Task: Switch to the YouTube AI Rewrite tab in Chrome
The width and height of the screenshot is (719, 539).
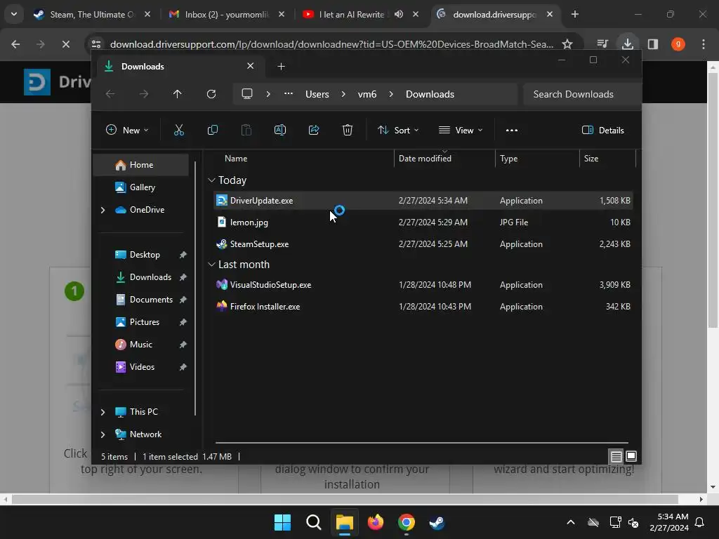Action: coord(352,14)
